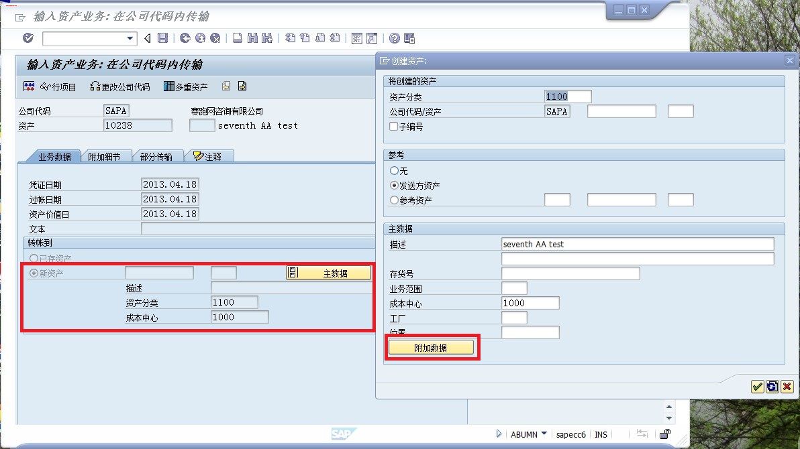Click the colored-dots icon left of 行项目
Screen dimensions: 800x449
(29, 86)
